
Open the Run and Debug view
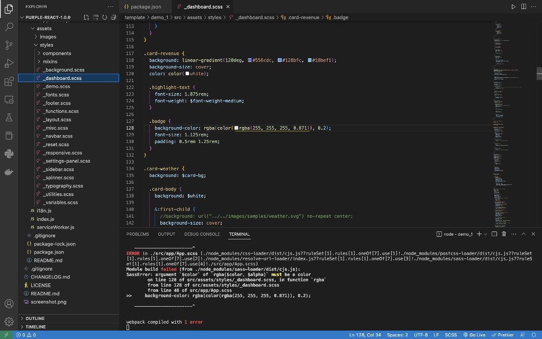click(x=9, y=64)
